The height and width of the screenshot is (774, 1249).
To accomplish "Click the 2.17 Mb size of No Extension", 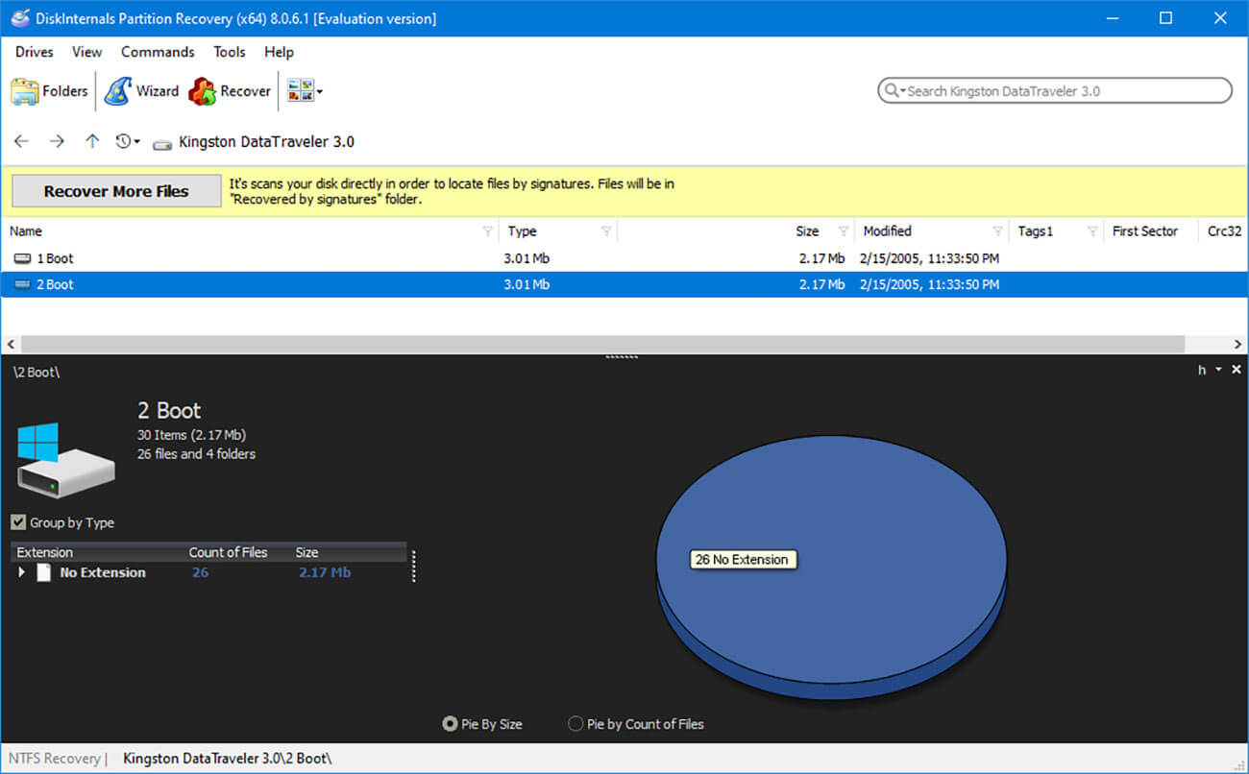I will click(325, 572).
